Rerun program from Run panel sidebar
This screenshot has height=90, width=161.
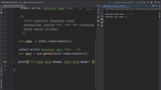(x=98, y=9)
